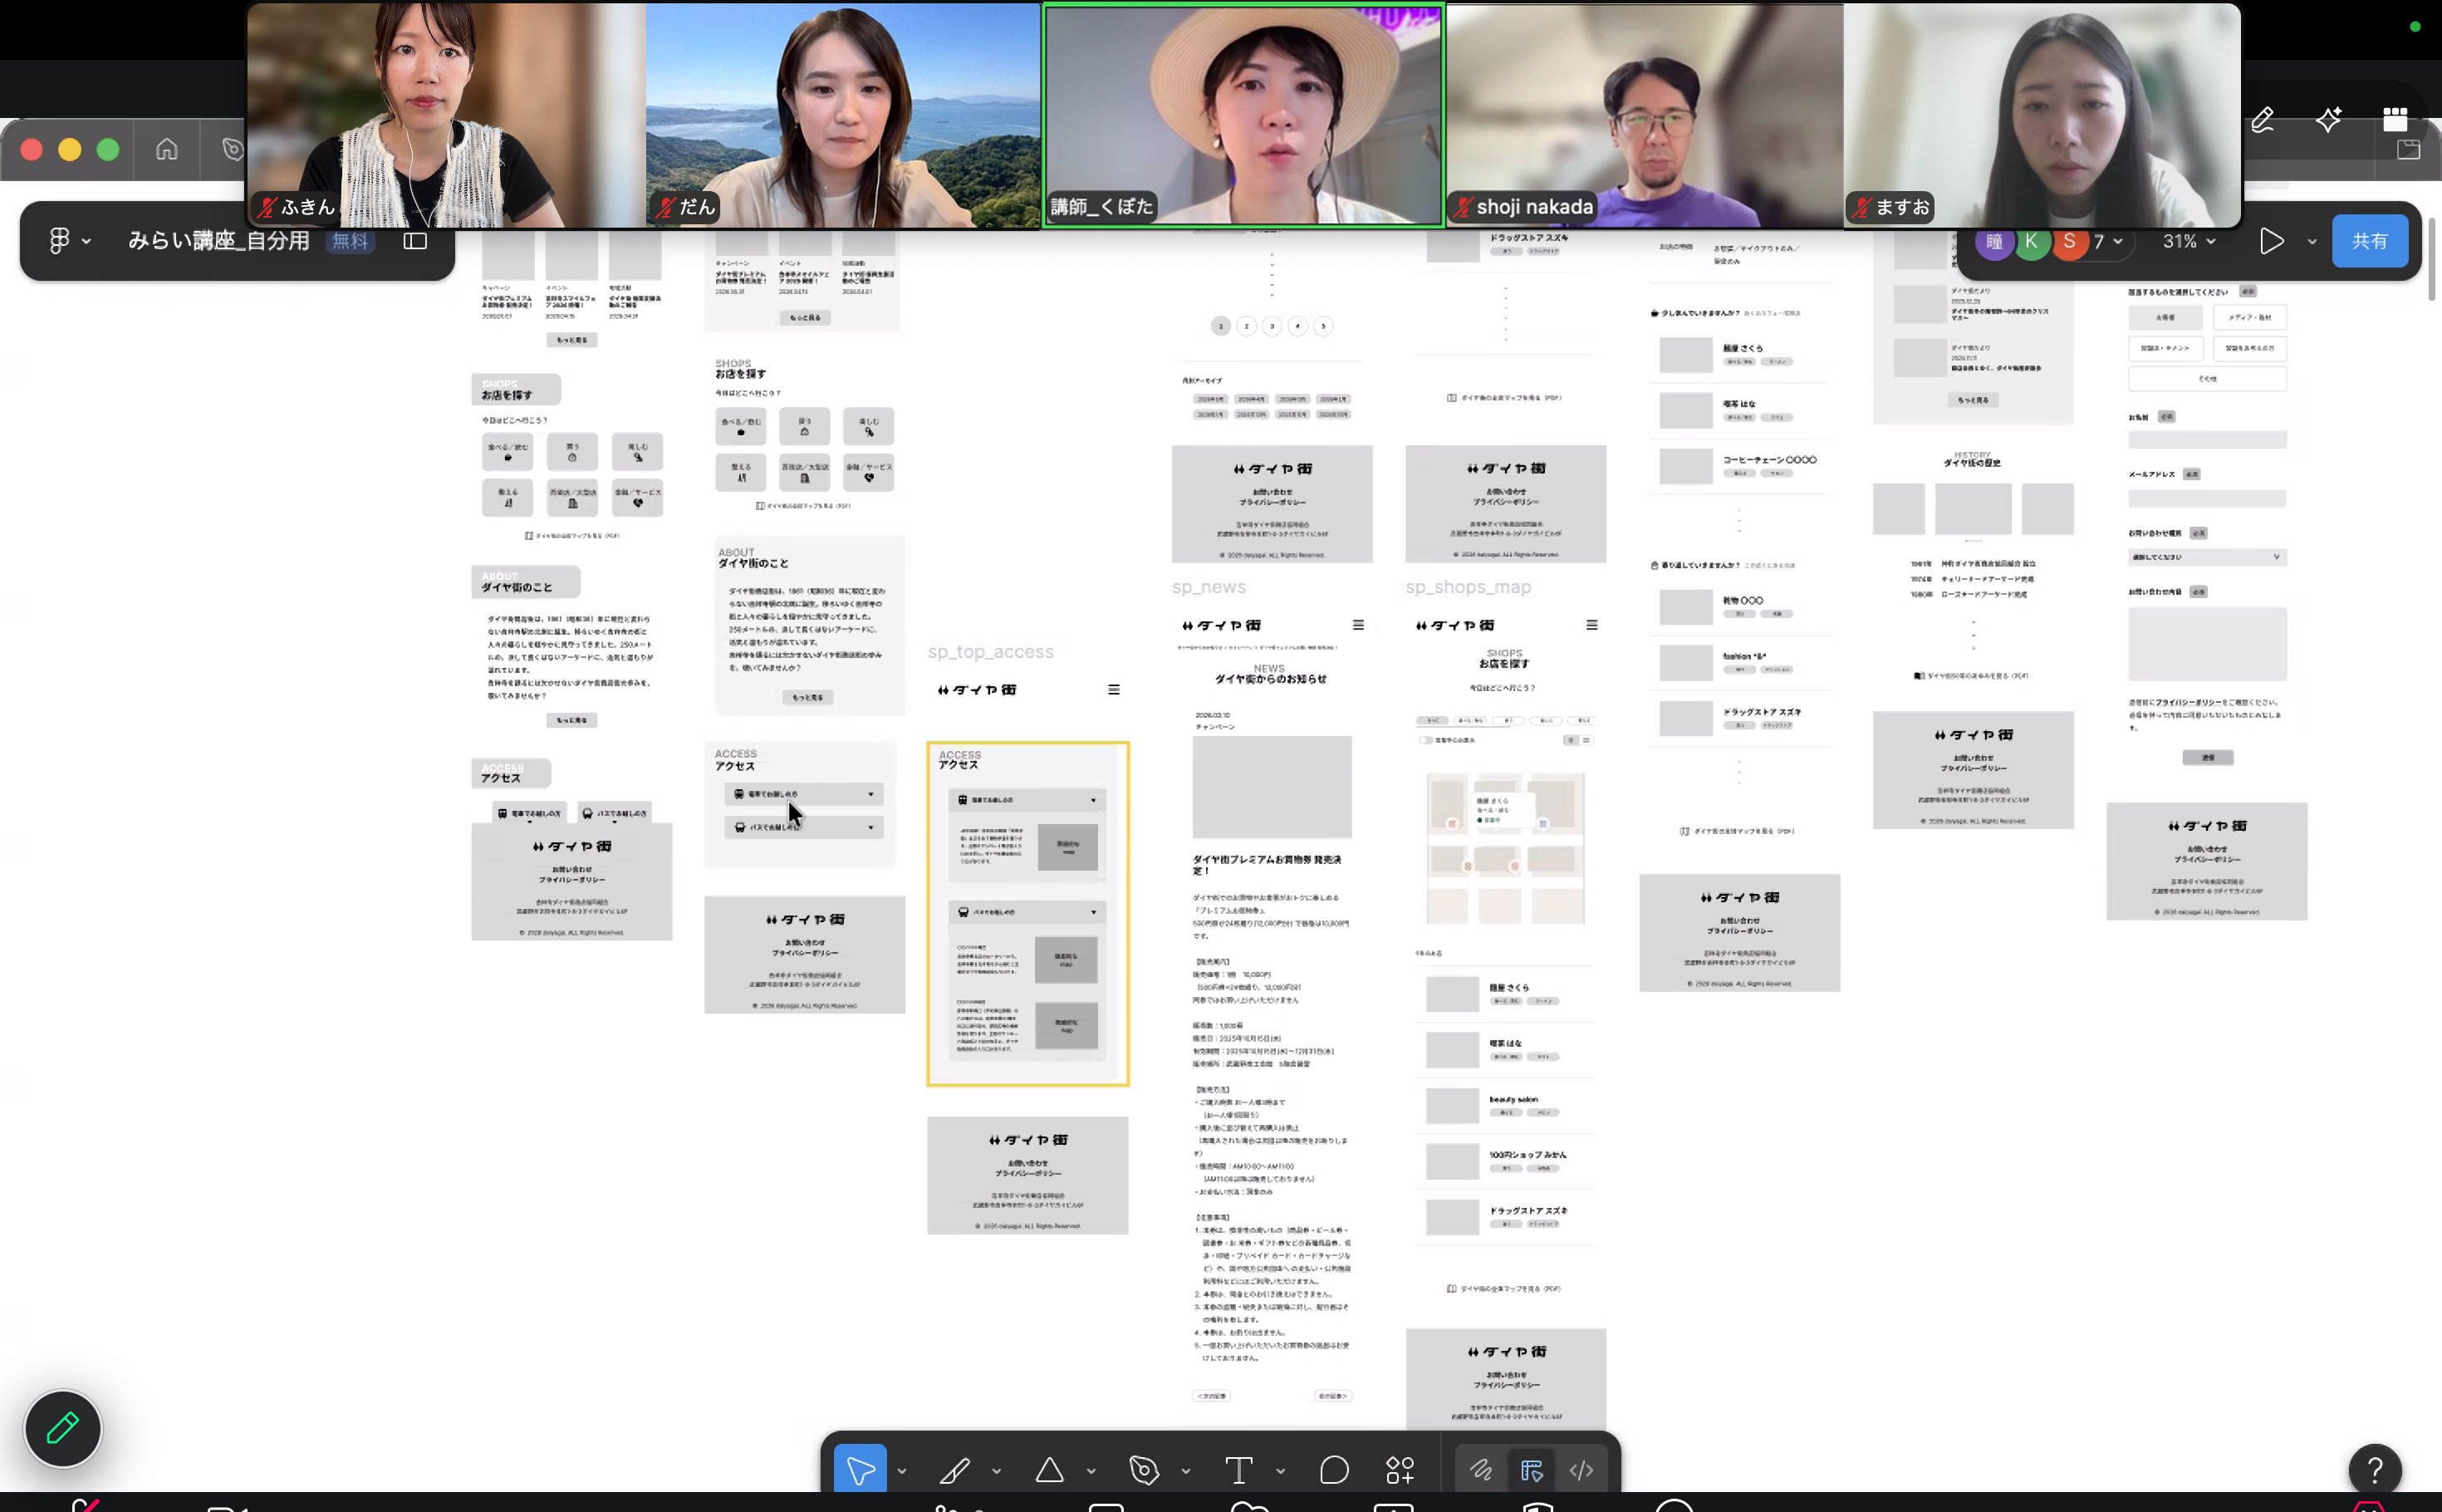Click the macOS green fullscreen window button
The width and height of the screenshot is (2442, 1512).
coord(108,150)
